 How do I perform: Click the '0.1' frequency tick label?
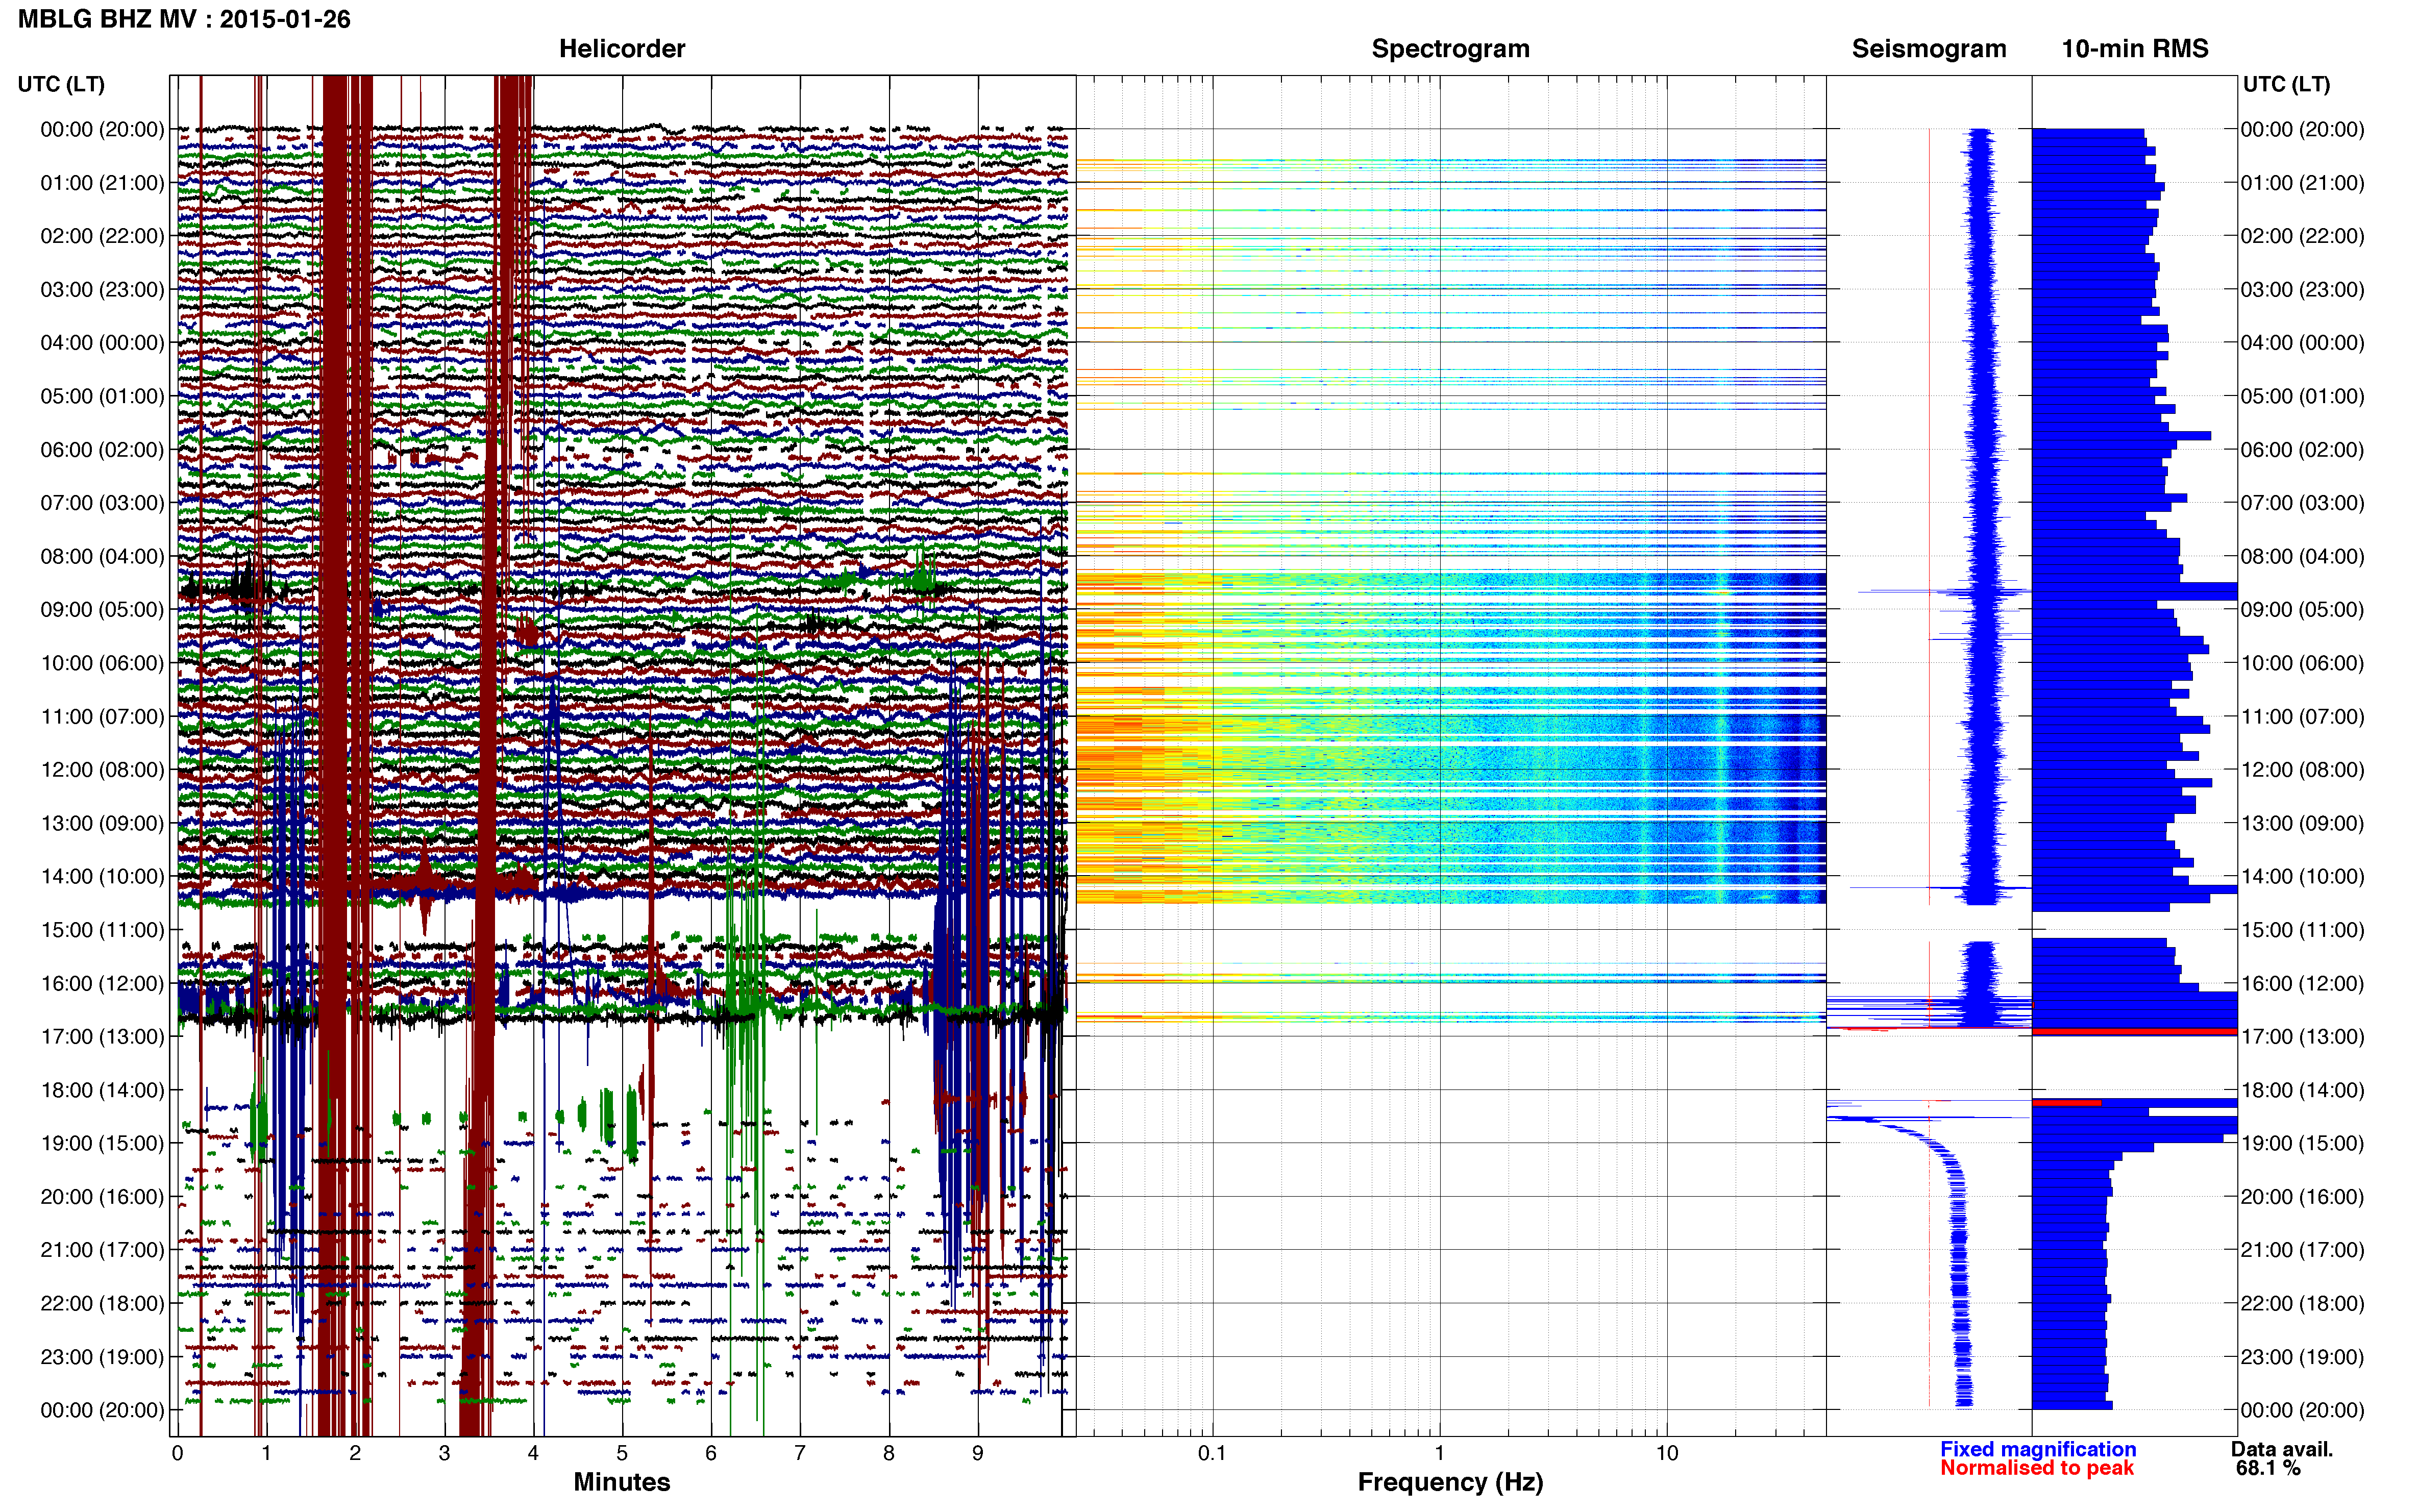[x=1212, y=1453]
